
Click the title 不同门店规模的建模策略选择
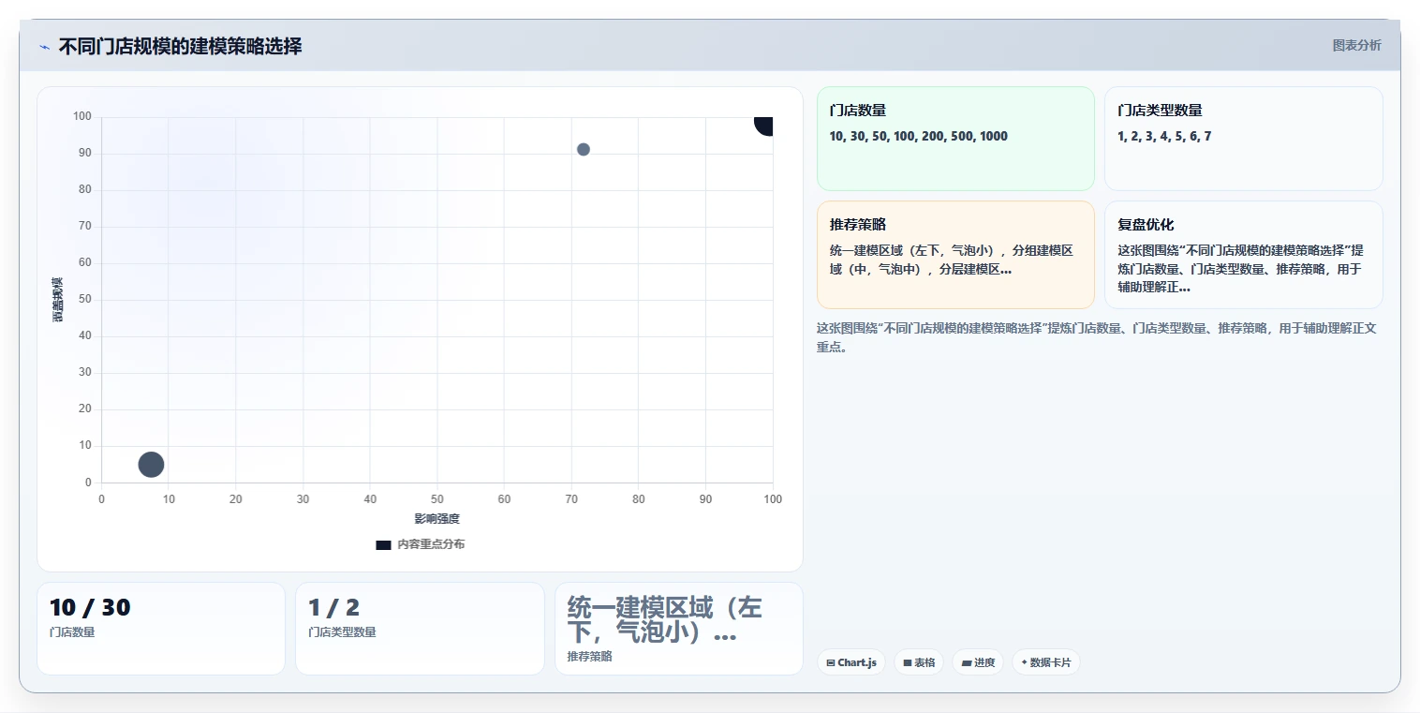180,46
